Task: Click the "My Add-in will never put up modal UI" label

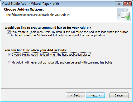Action: (62, 62)
